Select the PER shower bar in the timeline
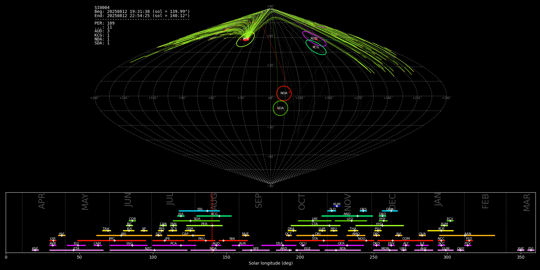The width and height of the screenshot is (540, 270). (x=204, y=226)
